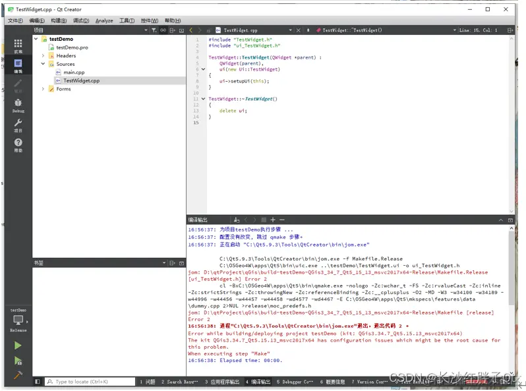Viewport: 526px width, 391px height.
Task: Clear the compile output pane
Action: pos(237,220)
